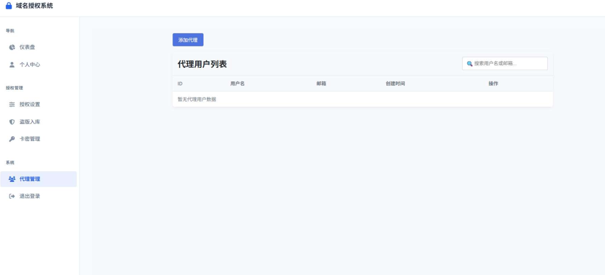Click the 系统 section label
This screenshot has width=605, height=275.
click(x=10, y=162)
